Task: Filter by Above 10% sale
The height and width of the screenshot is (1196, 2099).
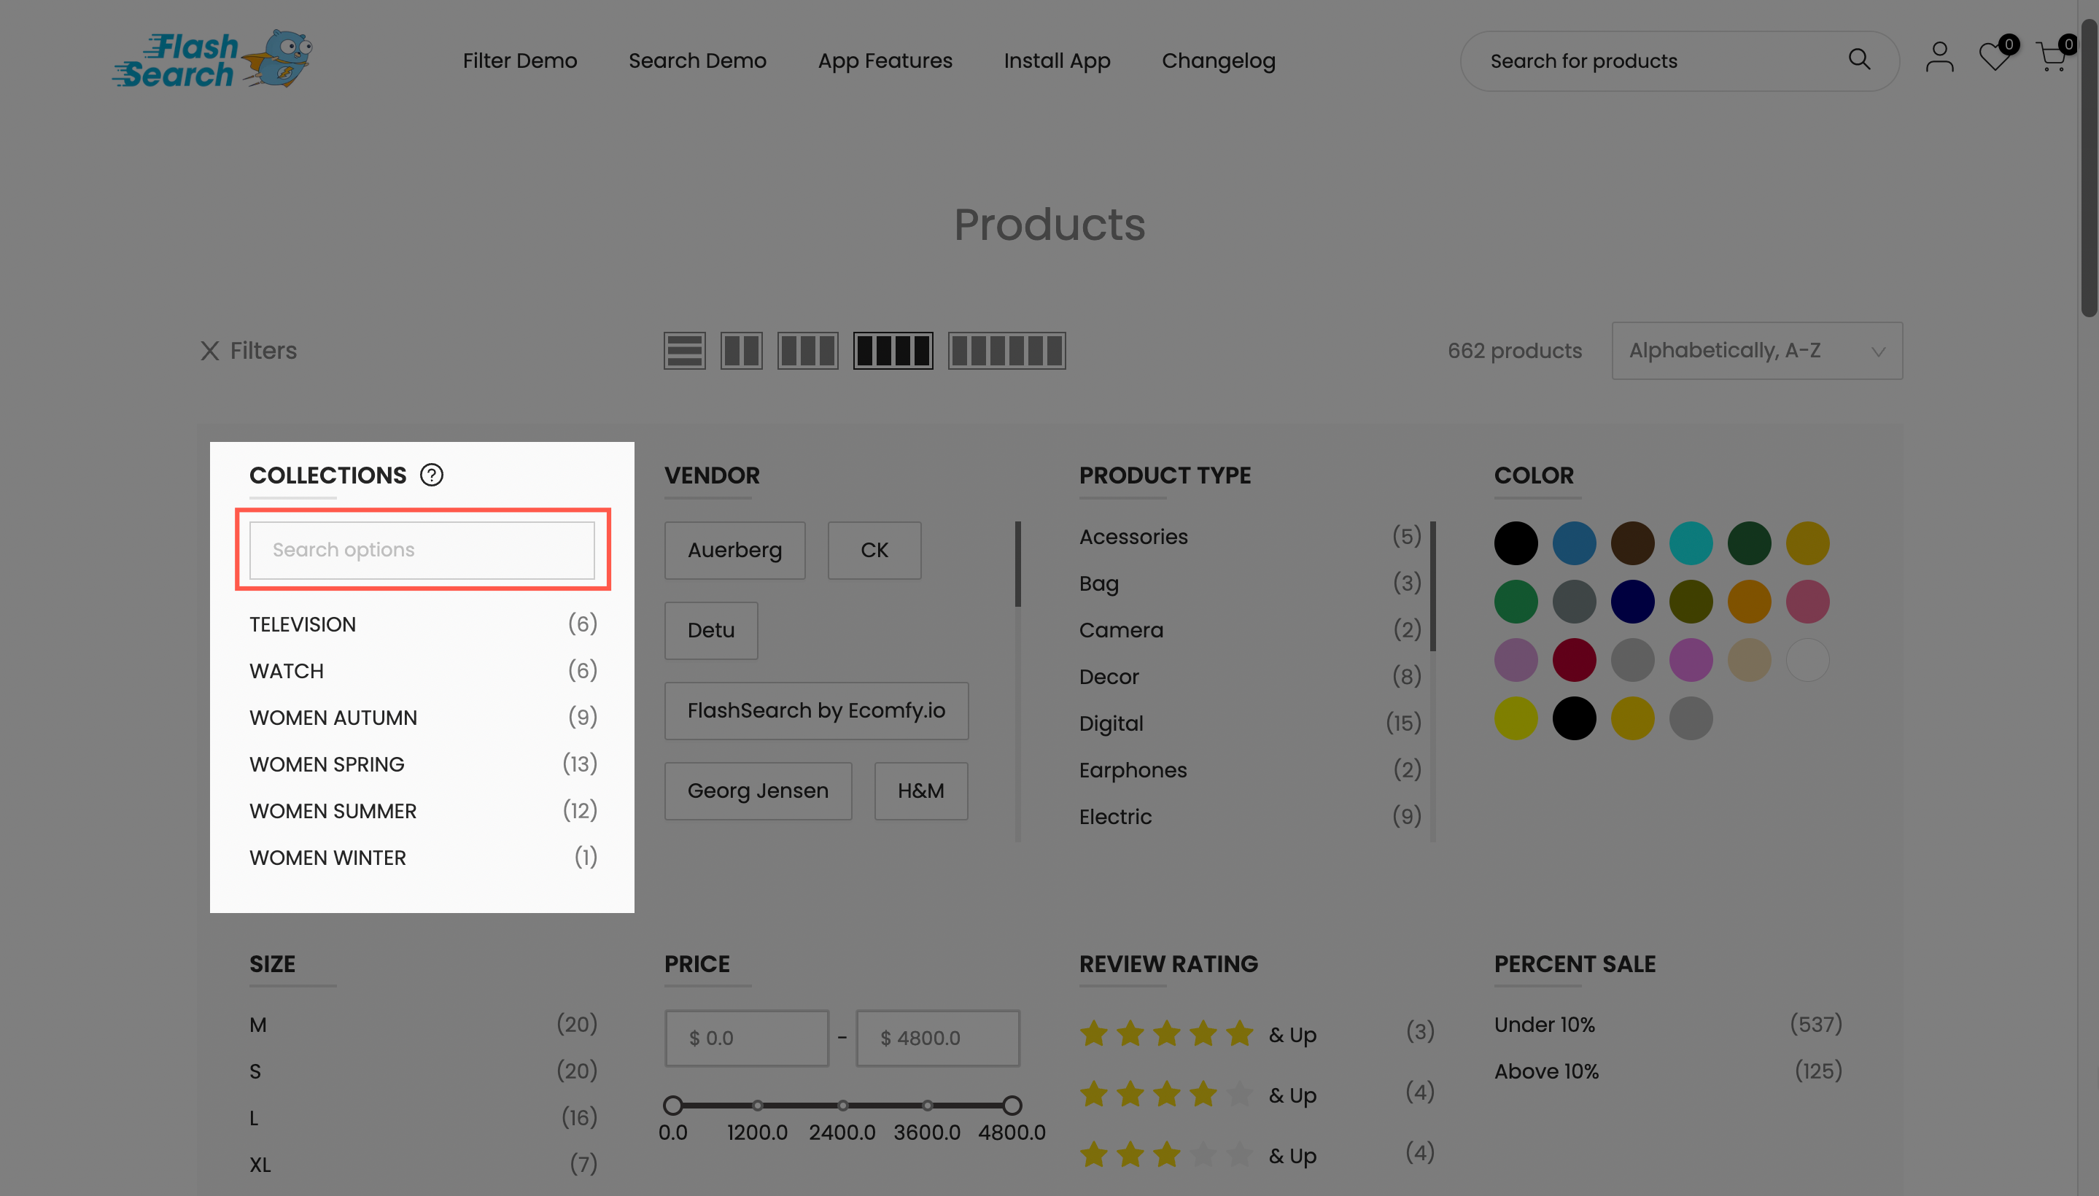Action: click(1668, 1071)
